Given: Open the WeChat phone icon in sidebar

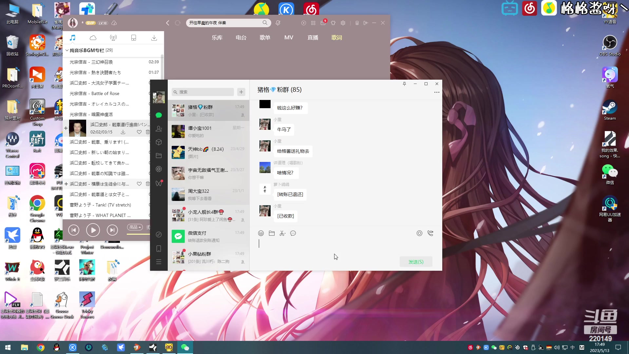Looking at the screenshot, I should [x=159, y=249].
